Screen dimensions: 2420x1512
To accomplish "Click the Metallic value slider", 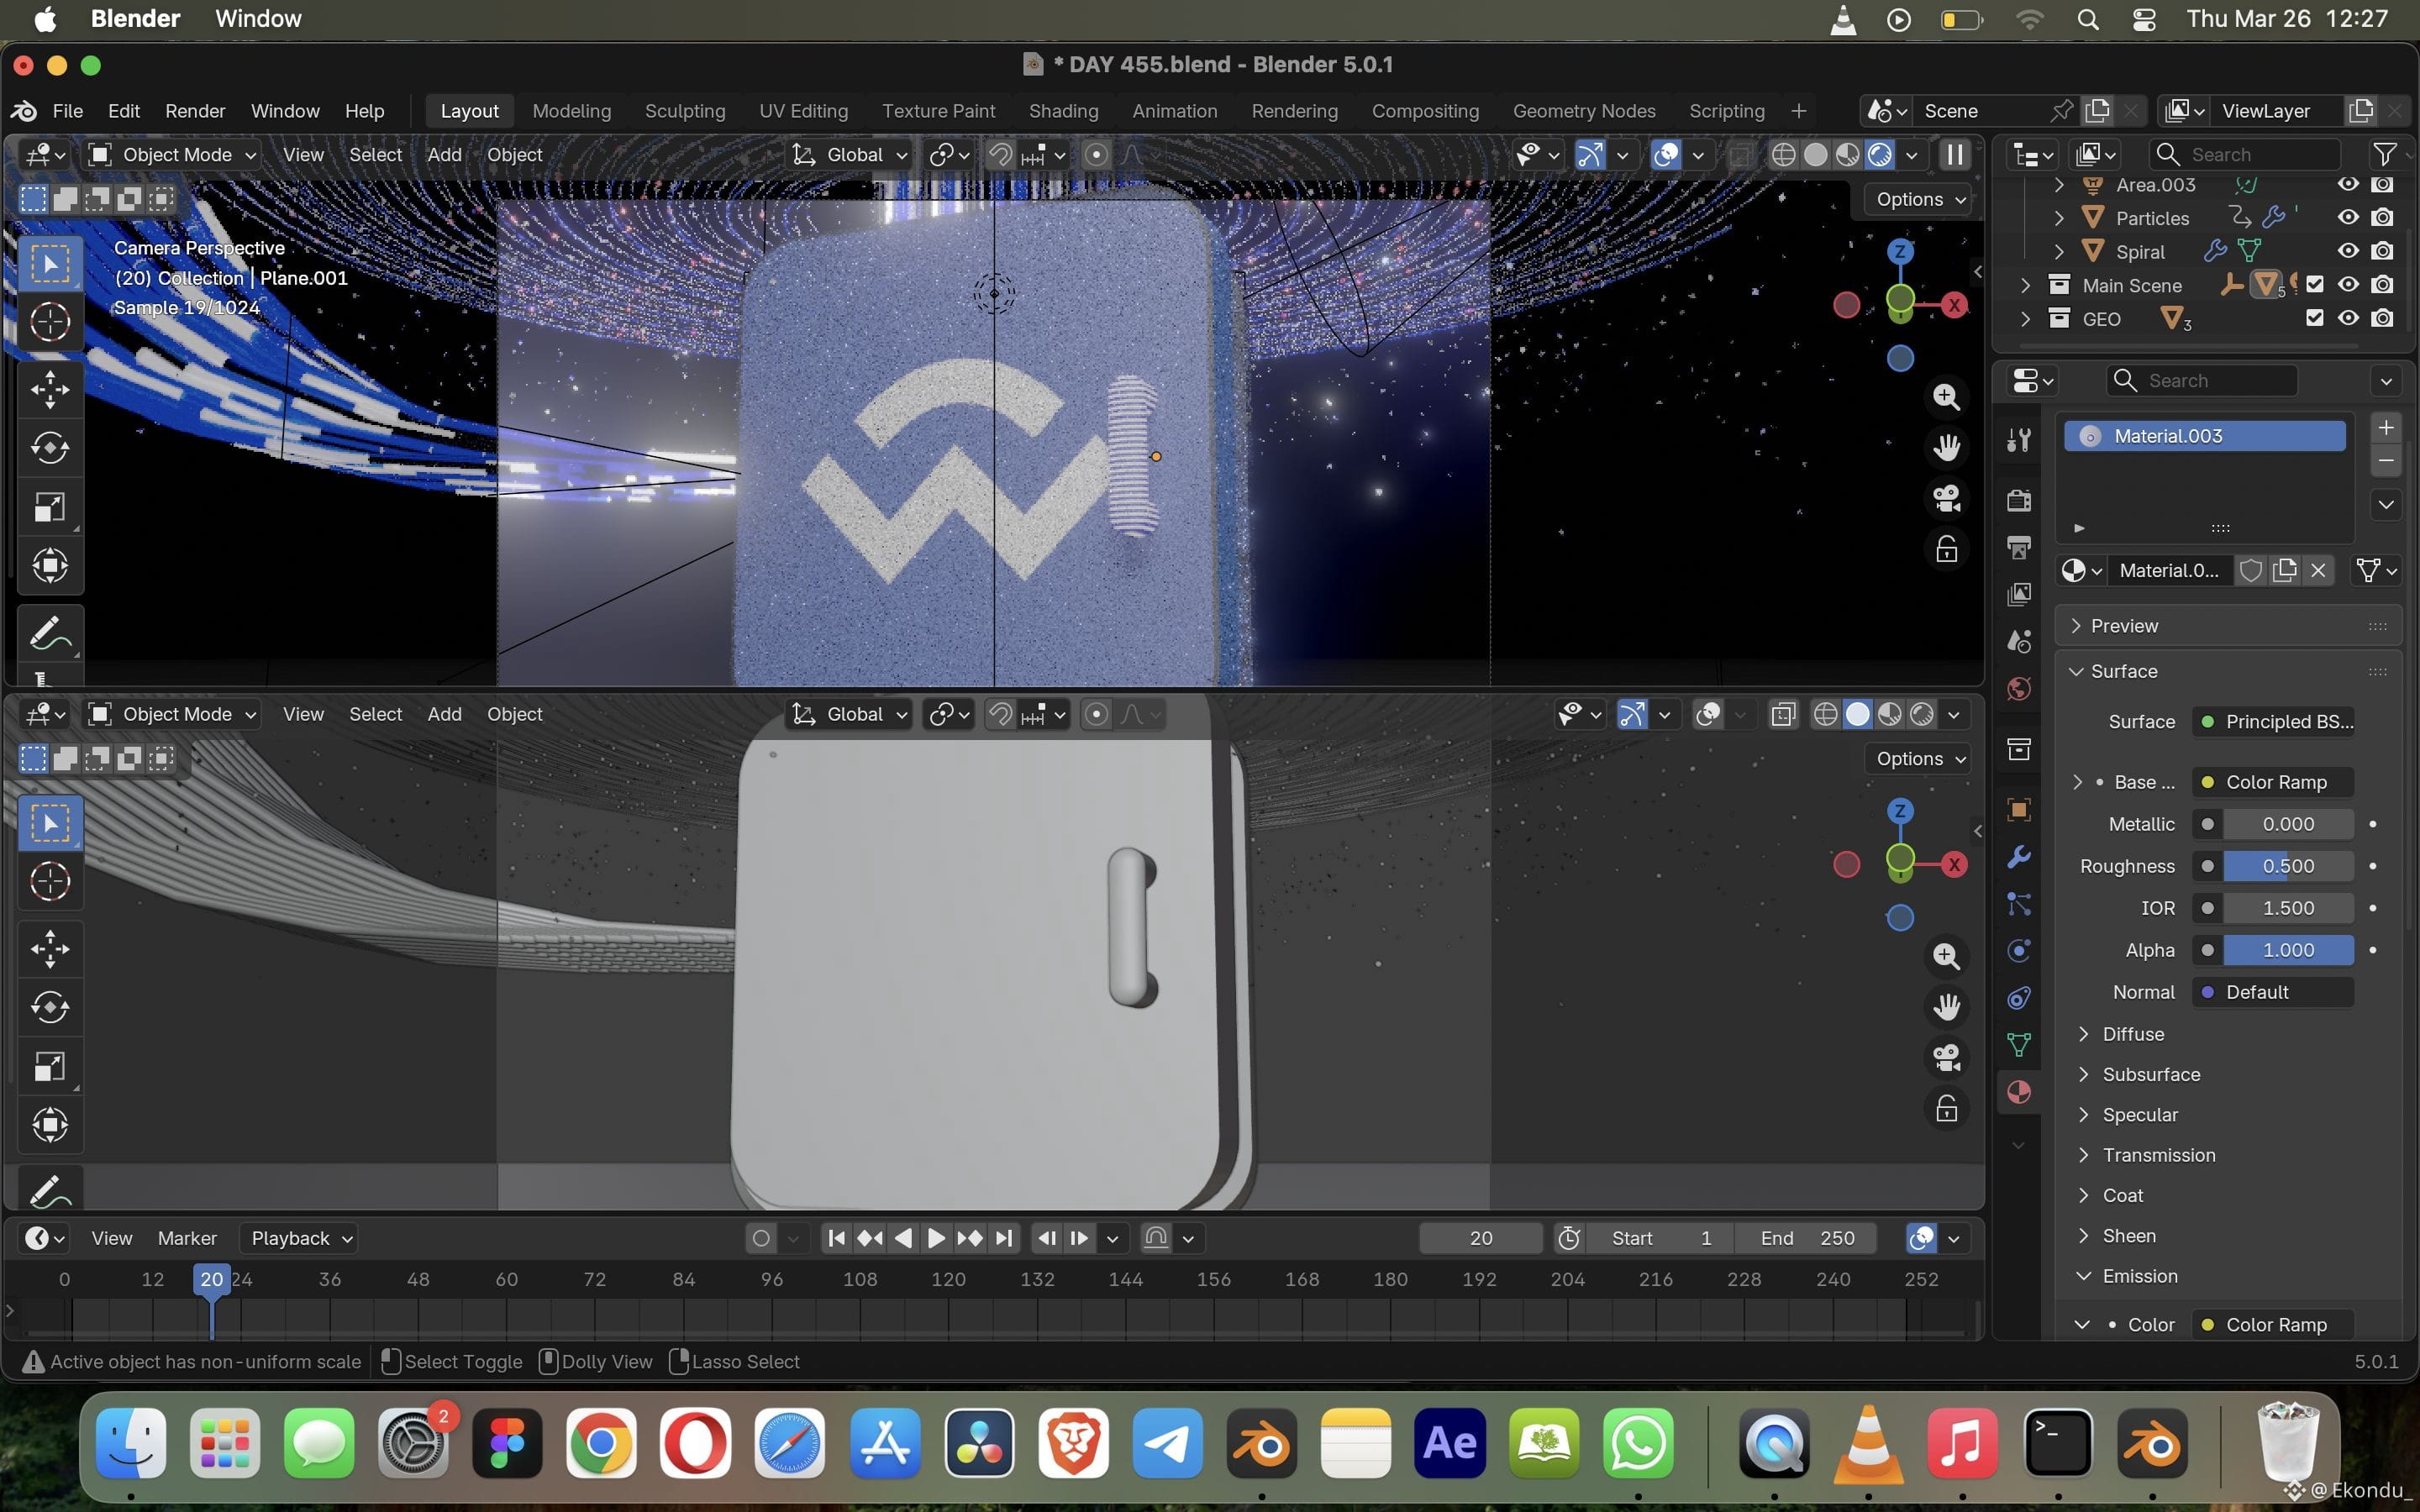I will (2288, 824).
